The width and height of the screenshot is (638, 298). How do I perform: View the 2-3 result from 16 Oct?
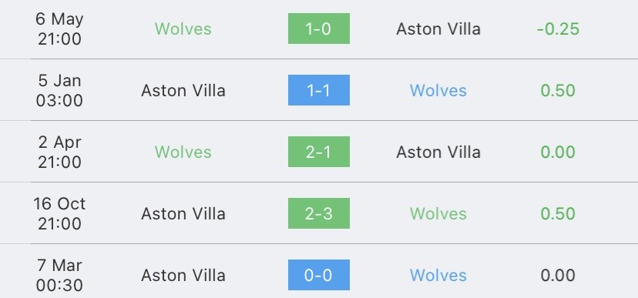(x=318, y=213)
